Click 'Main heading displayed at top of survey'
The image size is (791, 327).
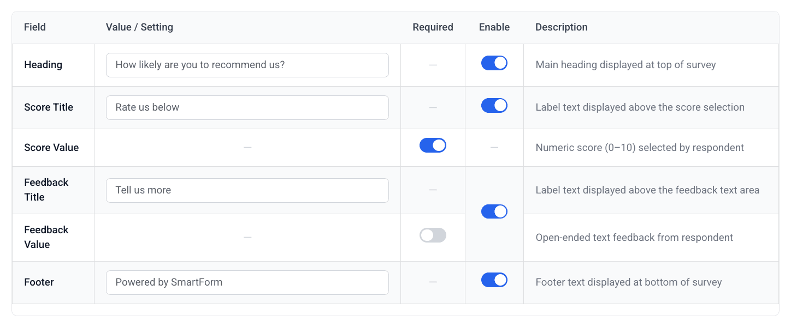click(x=625, y=65)
